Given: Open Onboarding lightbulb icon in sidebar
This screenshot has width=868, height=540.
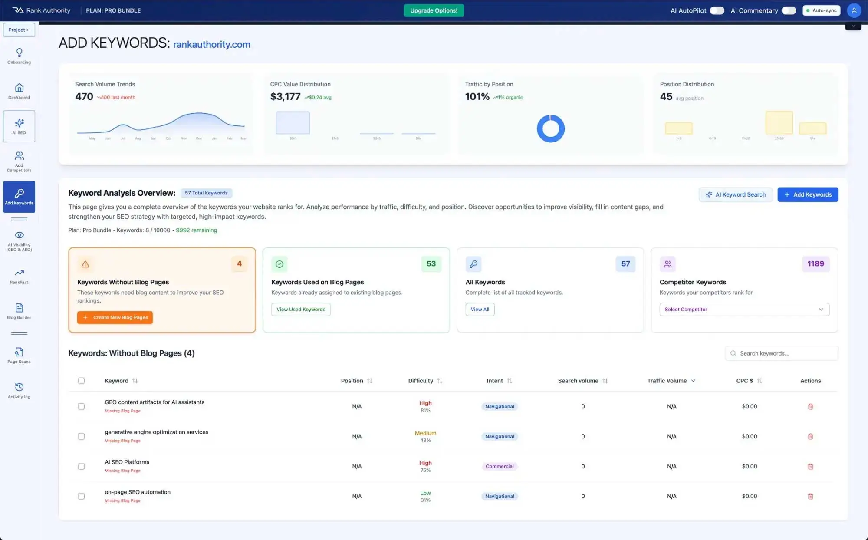Looking at the screenshot, I should click(x=19, y=53).
